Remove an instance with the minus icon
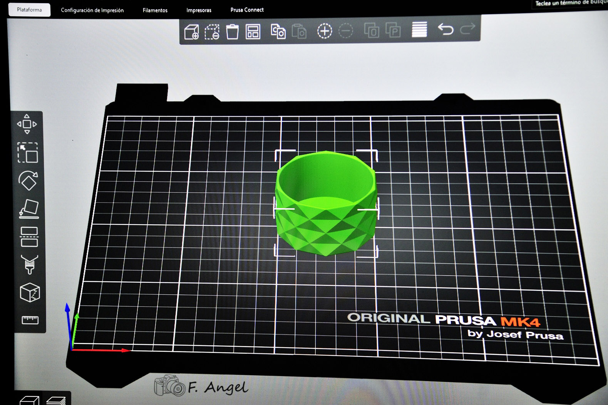The height and width of the screenshot is (405, 608). pos(346,31)
